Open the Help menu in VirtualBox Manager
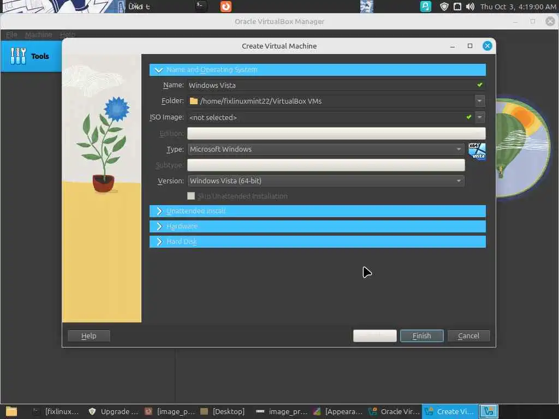 point(67,34)
